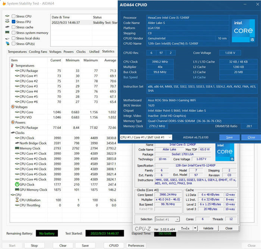This screenshot has width=261, height=249.
Task: Click the cache chip icon beside Stress cache
Action: click(7, 27)
